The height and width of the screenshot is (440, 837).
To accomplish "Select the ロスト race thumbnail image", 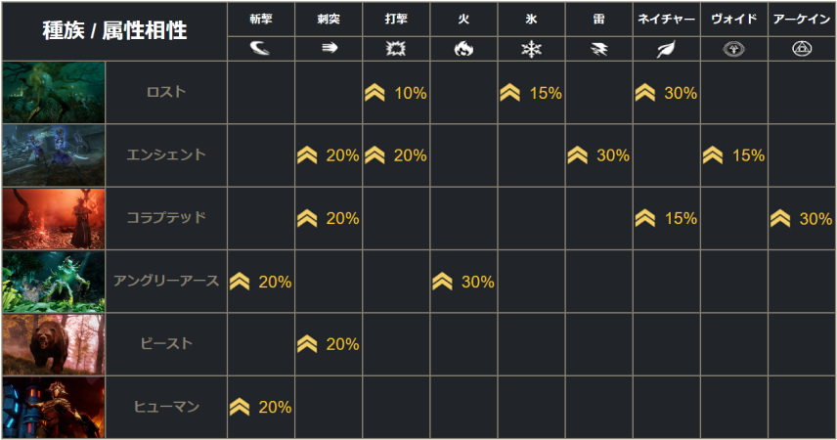I will [x=54, y=92].
